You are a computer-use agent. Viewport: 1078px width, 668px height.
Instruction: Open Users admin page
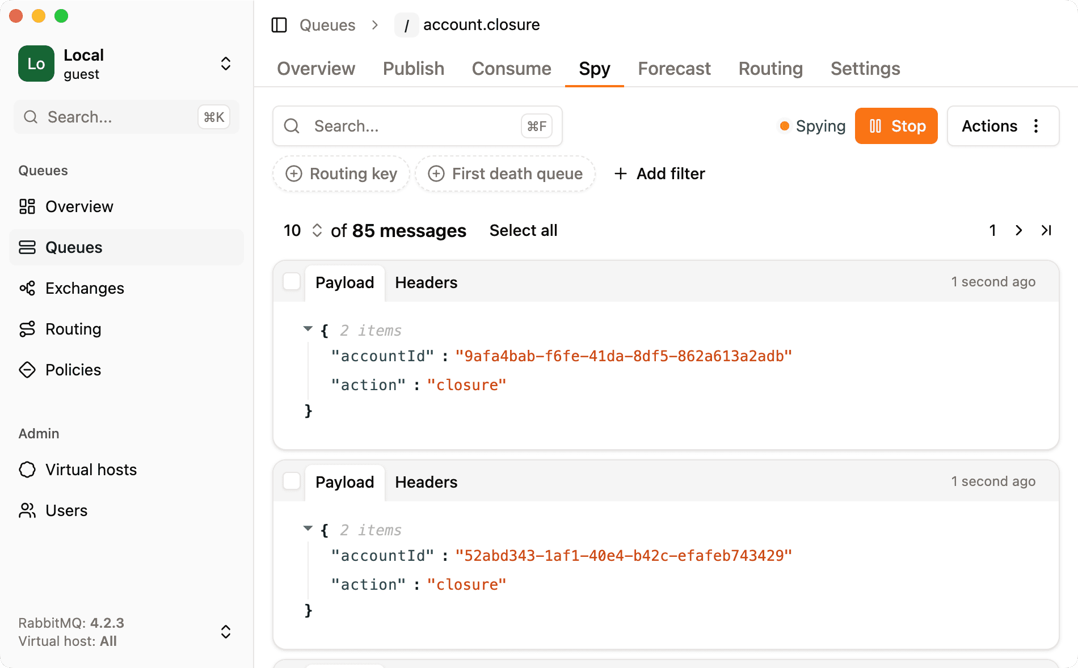pos(66,510)
